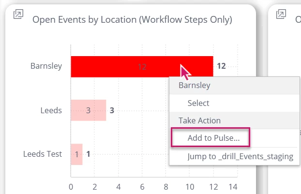The width and height of the screenshot is (301, 194).
Task: Click the 14 tick on the x-axis
Action: tap(233, 187)
